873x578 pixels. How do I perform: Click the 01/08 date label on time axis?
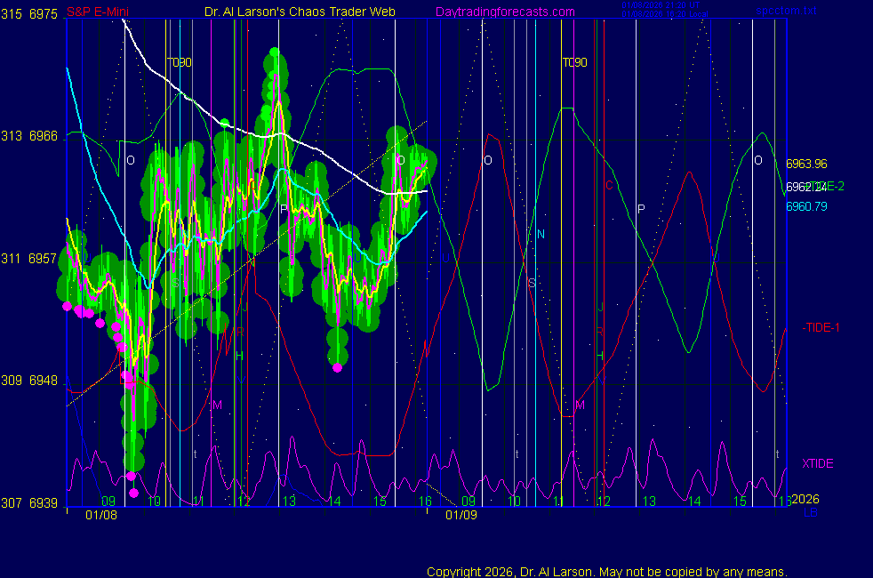pos(101,515)
